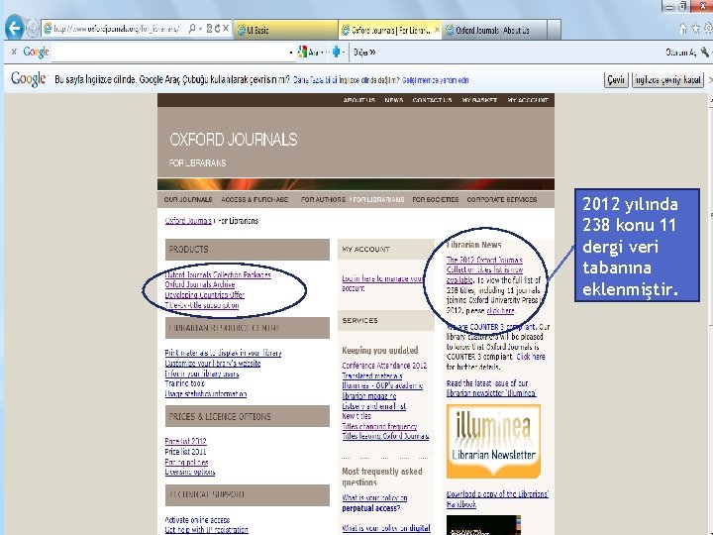Open Customize your library's website link

213,363
